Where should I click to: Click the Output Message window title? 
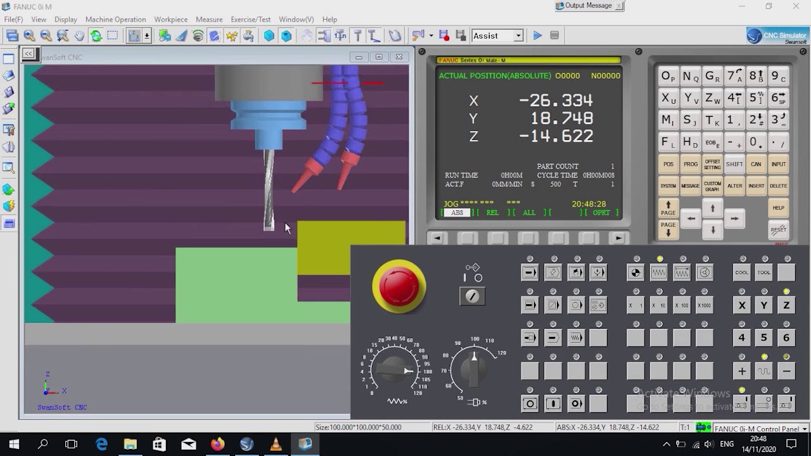[x=588, y=6]
